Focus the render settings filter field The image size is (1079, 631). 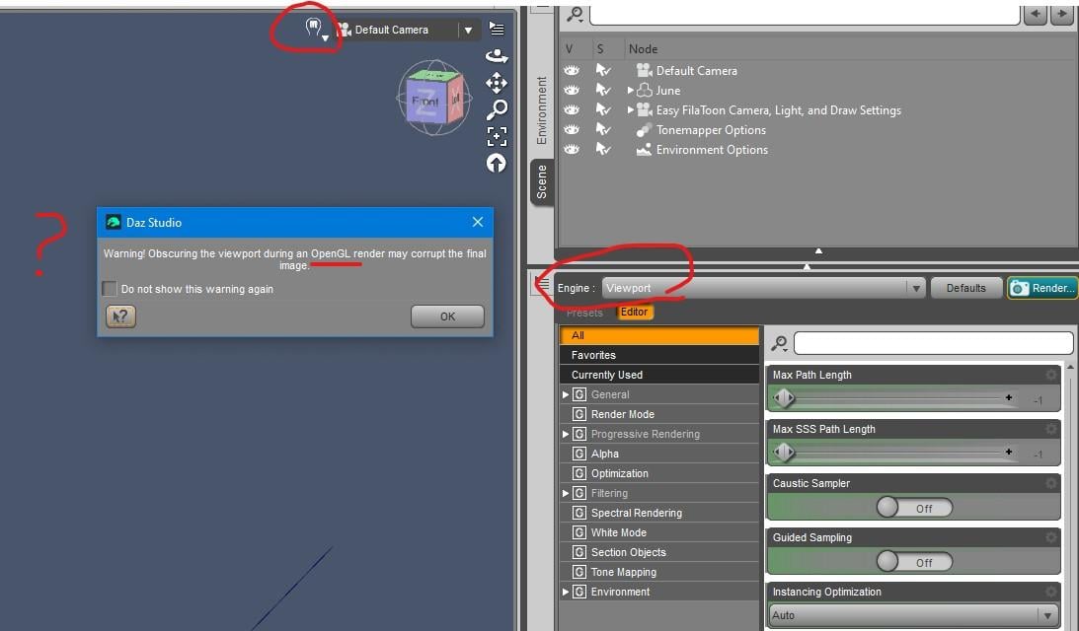tap(933, 343)
